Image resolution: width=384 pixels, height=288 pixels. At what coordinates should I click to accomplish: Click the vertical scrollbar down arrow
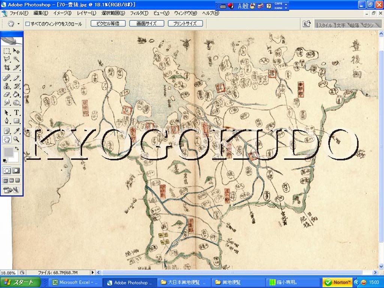[x=381, y=266]
